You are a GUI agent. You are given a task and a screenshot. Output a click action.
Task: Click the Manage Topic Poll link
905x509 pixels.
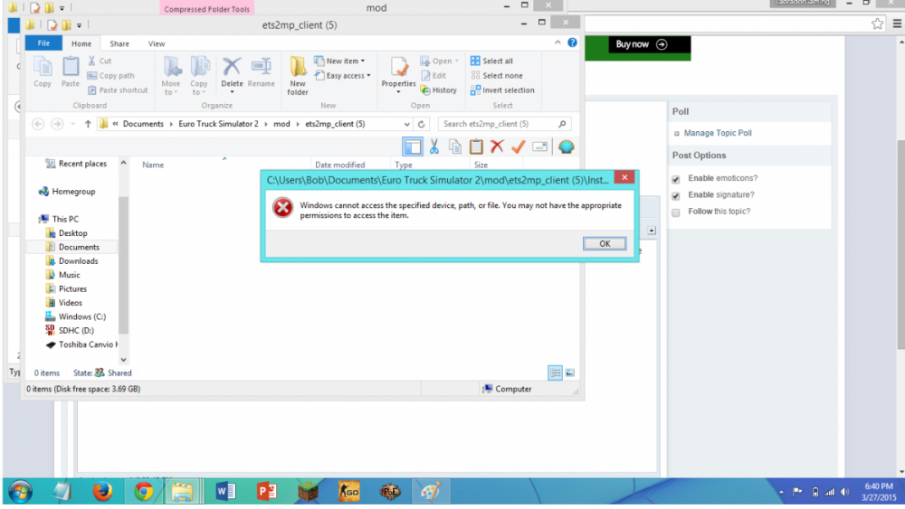717,133
